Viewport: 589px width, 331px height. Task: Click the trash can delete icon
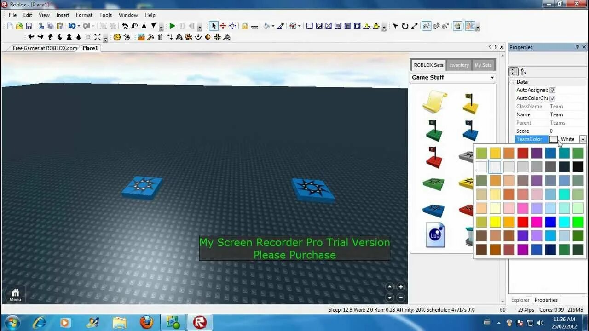coord(160,37)
